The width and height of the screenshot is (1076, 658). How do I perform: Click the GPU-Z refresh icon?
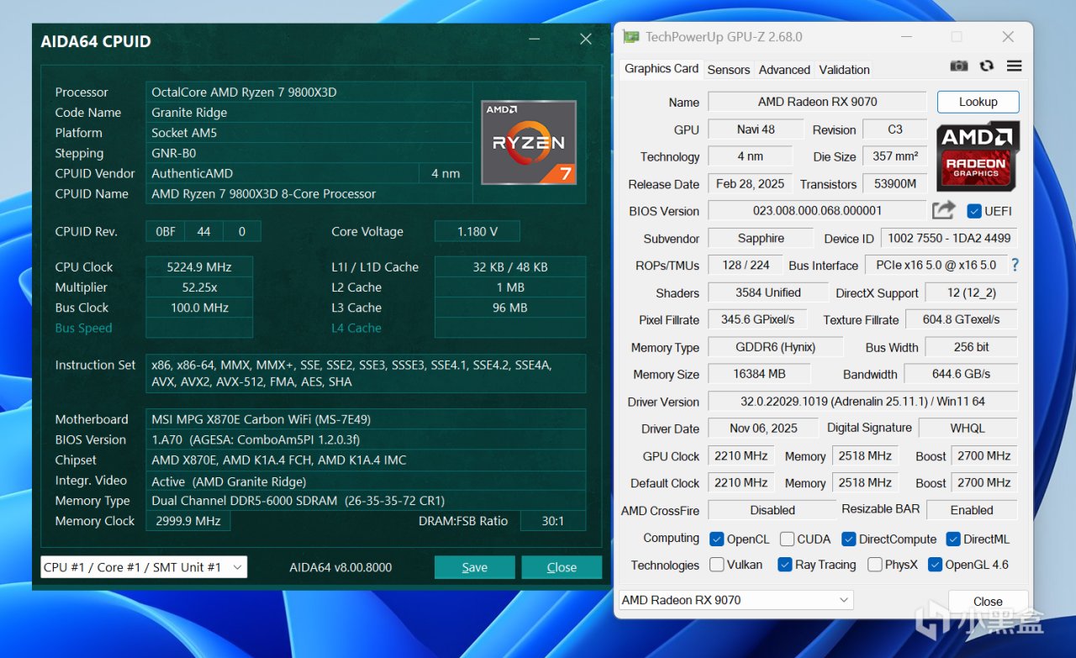pyautogui.click(x=986, y=66)
